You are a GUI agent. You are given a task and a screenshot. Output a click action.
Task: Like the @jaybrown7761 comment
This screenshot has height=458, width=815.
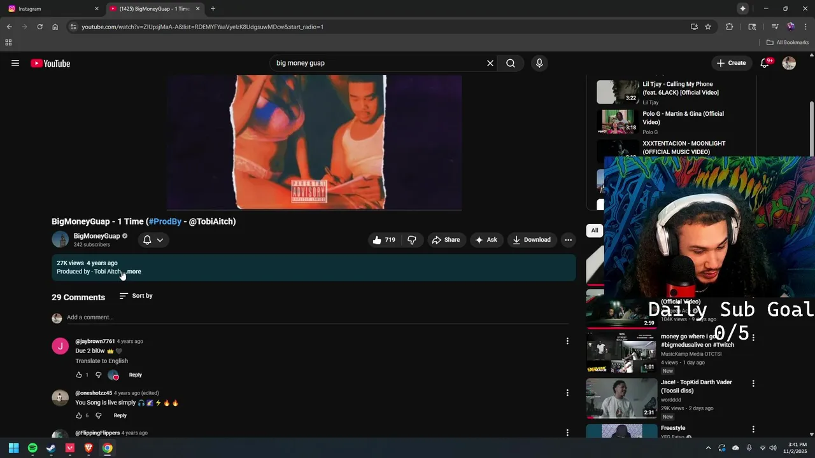click(79, 375)
